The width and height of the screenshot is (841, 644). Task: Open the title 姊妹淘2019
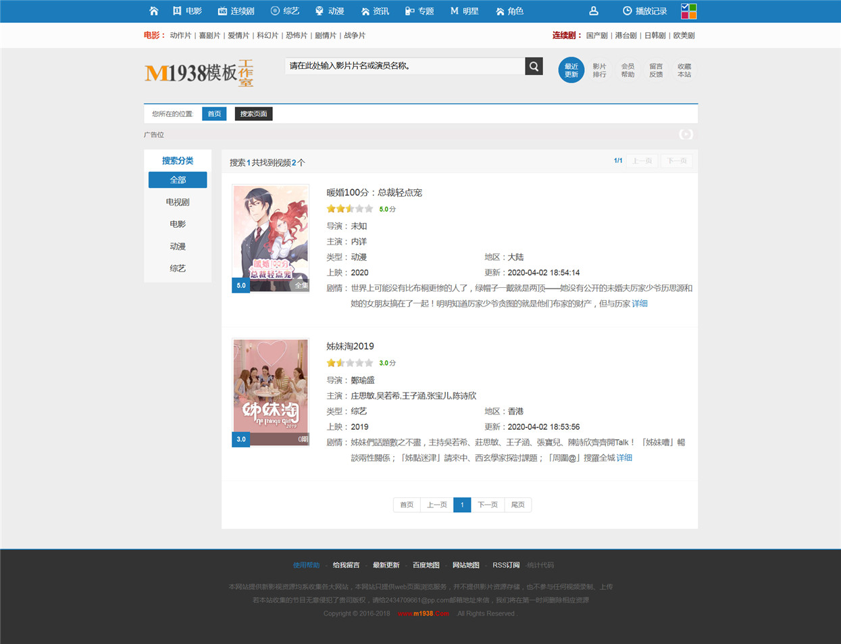click(x=350, y=346)
